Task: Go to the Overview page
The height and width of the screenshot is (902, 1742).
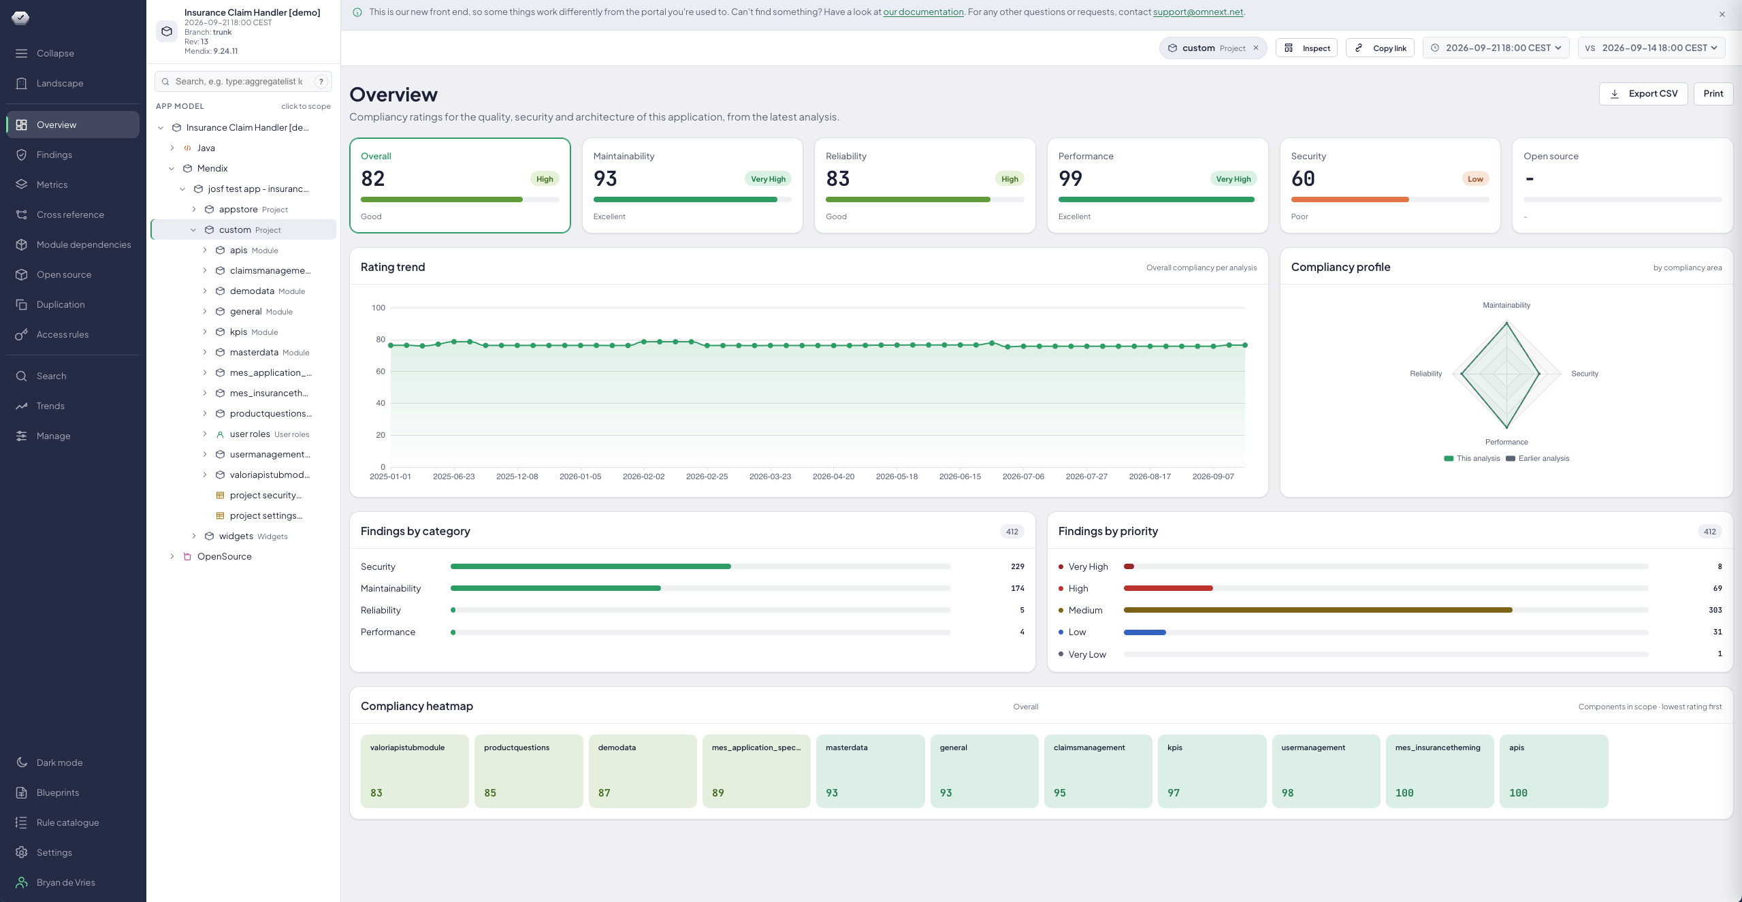Action: [73, 125]
